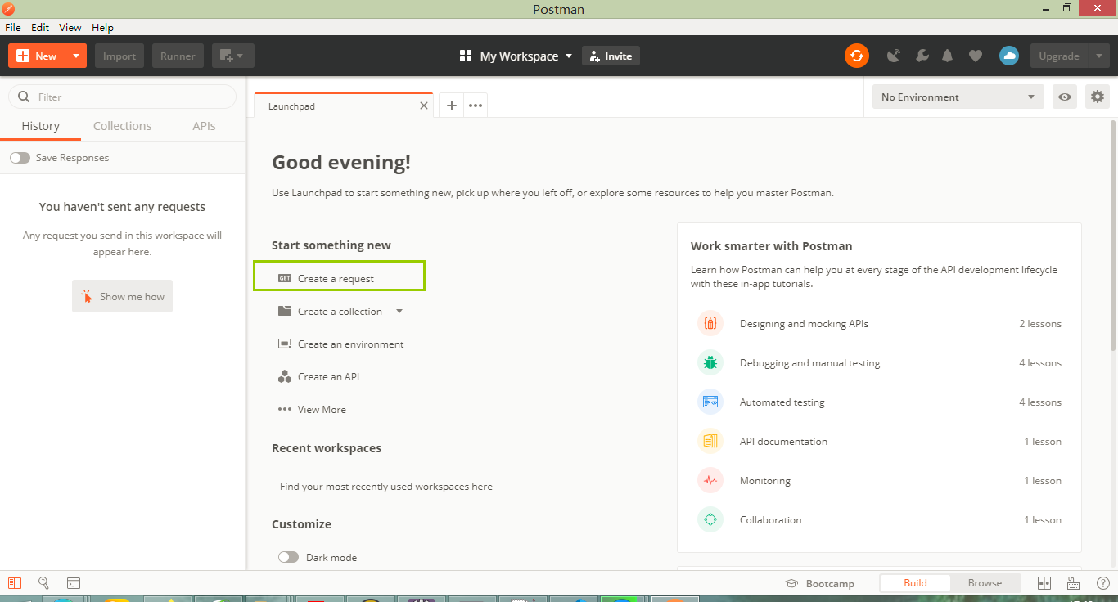Screen dimensions: 1118x602
Task: Open the View menu
Action: tap(70, 27)
